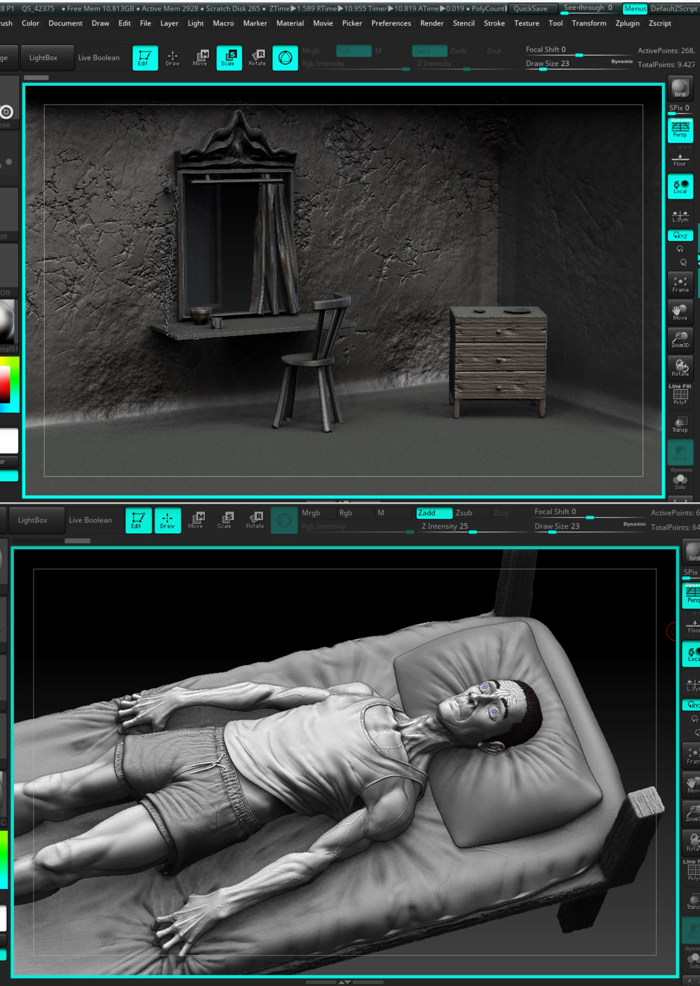Open the Stroke menu

pos(494,23)
